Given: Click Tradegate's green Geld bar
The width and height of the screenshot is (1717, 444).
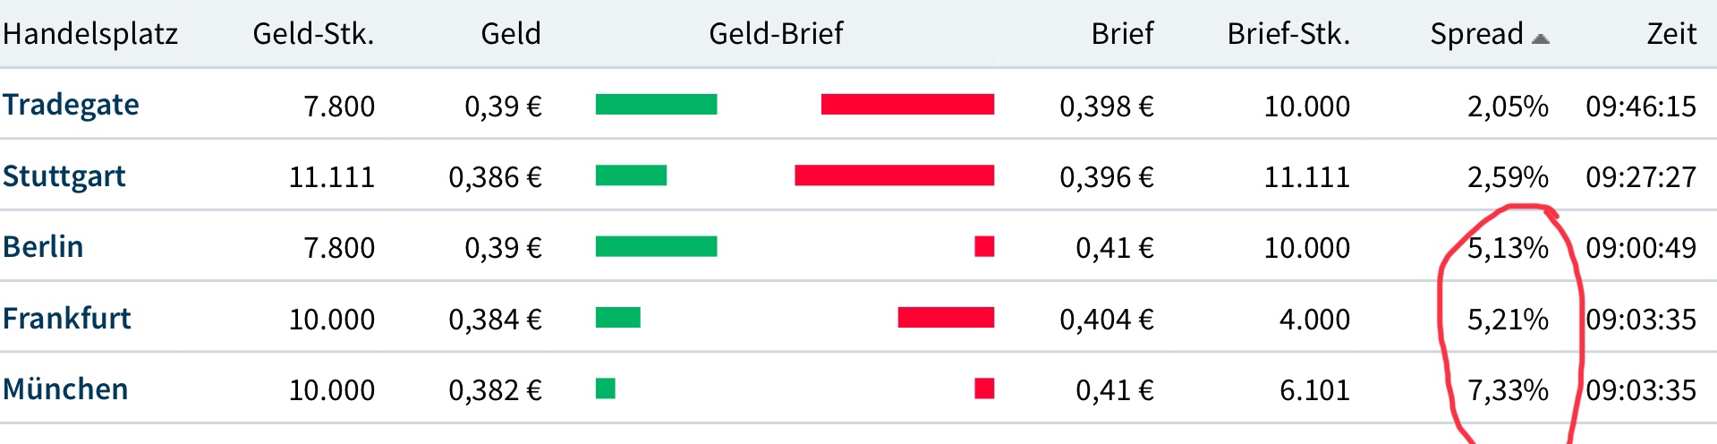Looking at the screenshot, I should click(656, 105).
